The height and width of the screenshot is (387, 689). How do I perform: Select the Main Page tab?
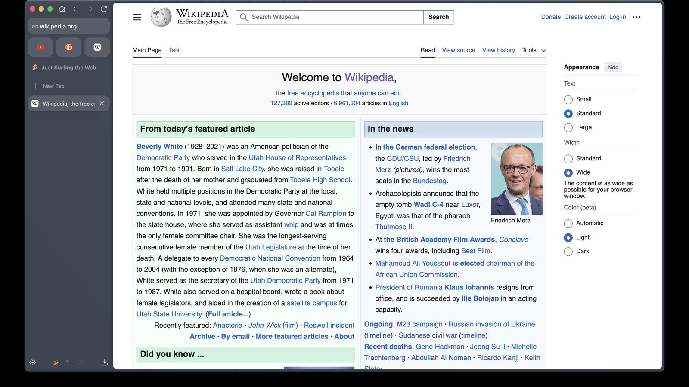[147, 50]
